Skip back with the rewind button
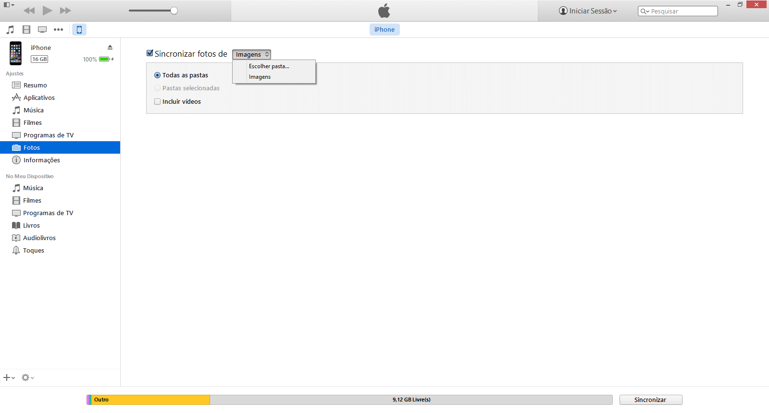The height and width of the screenshot is (413, 769). tap(29, 11)
